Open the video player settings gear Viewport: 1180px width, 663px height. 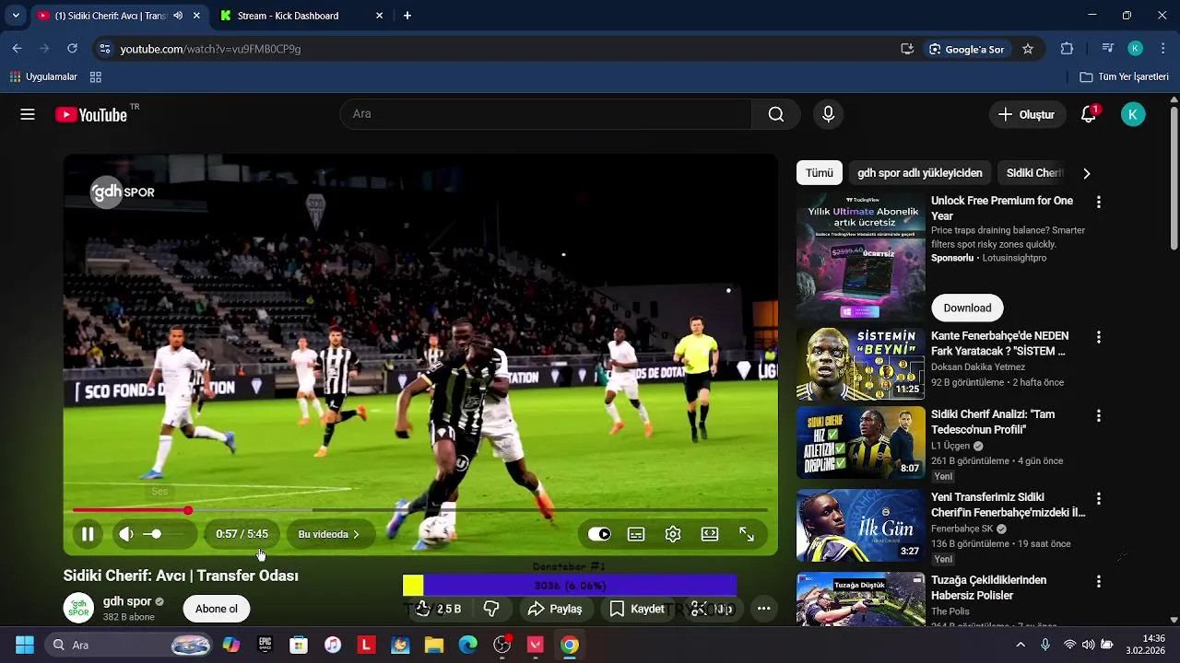[673, 534]
